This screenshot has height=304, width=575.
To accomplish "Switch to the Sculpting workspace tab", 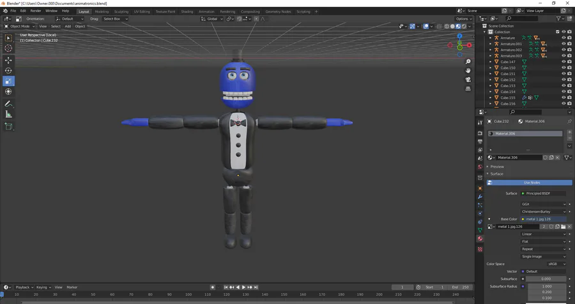I will 121,11.
